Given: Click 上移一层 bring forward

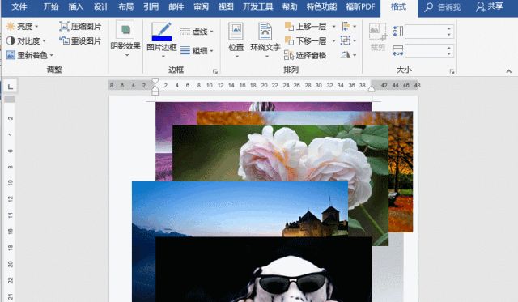Looking at the screenshot, I should click(306, 26).
